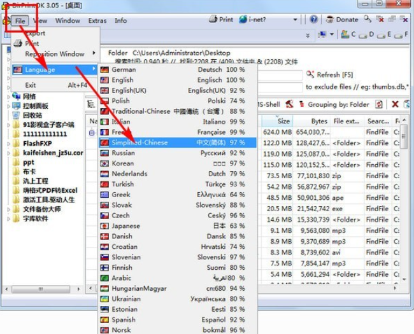Select Russian language entry
The width and height of the screenshot is (414, 334).
[x=178, y=153]
